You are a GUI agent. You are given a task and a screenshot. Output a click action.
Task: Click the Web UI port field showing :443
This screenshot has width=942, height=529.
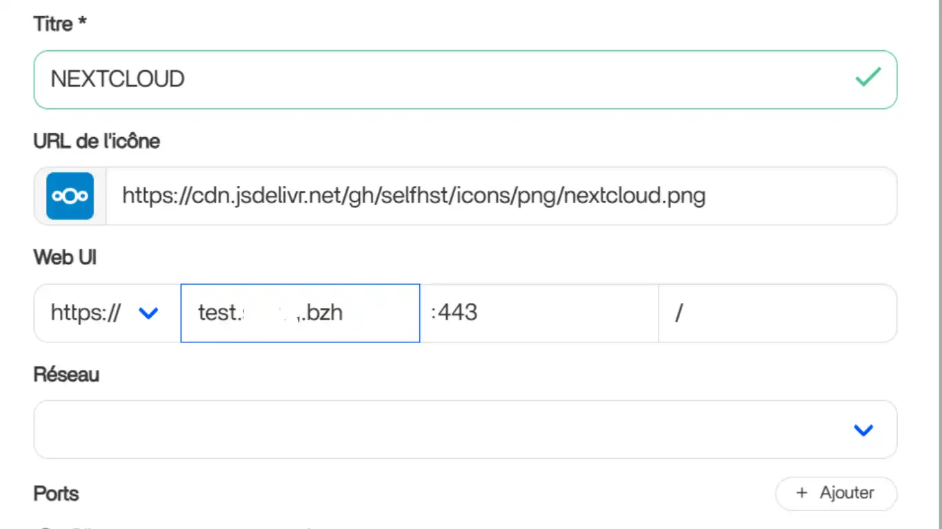pos(538,313)
